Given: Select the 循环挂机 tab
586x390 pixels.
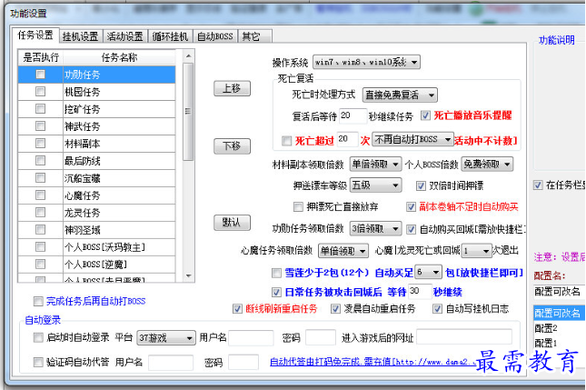Looking at the screenshot, I should point(170,36).
